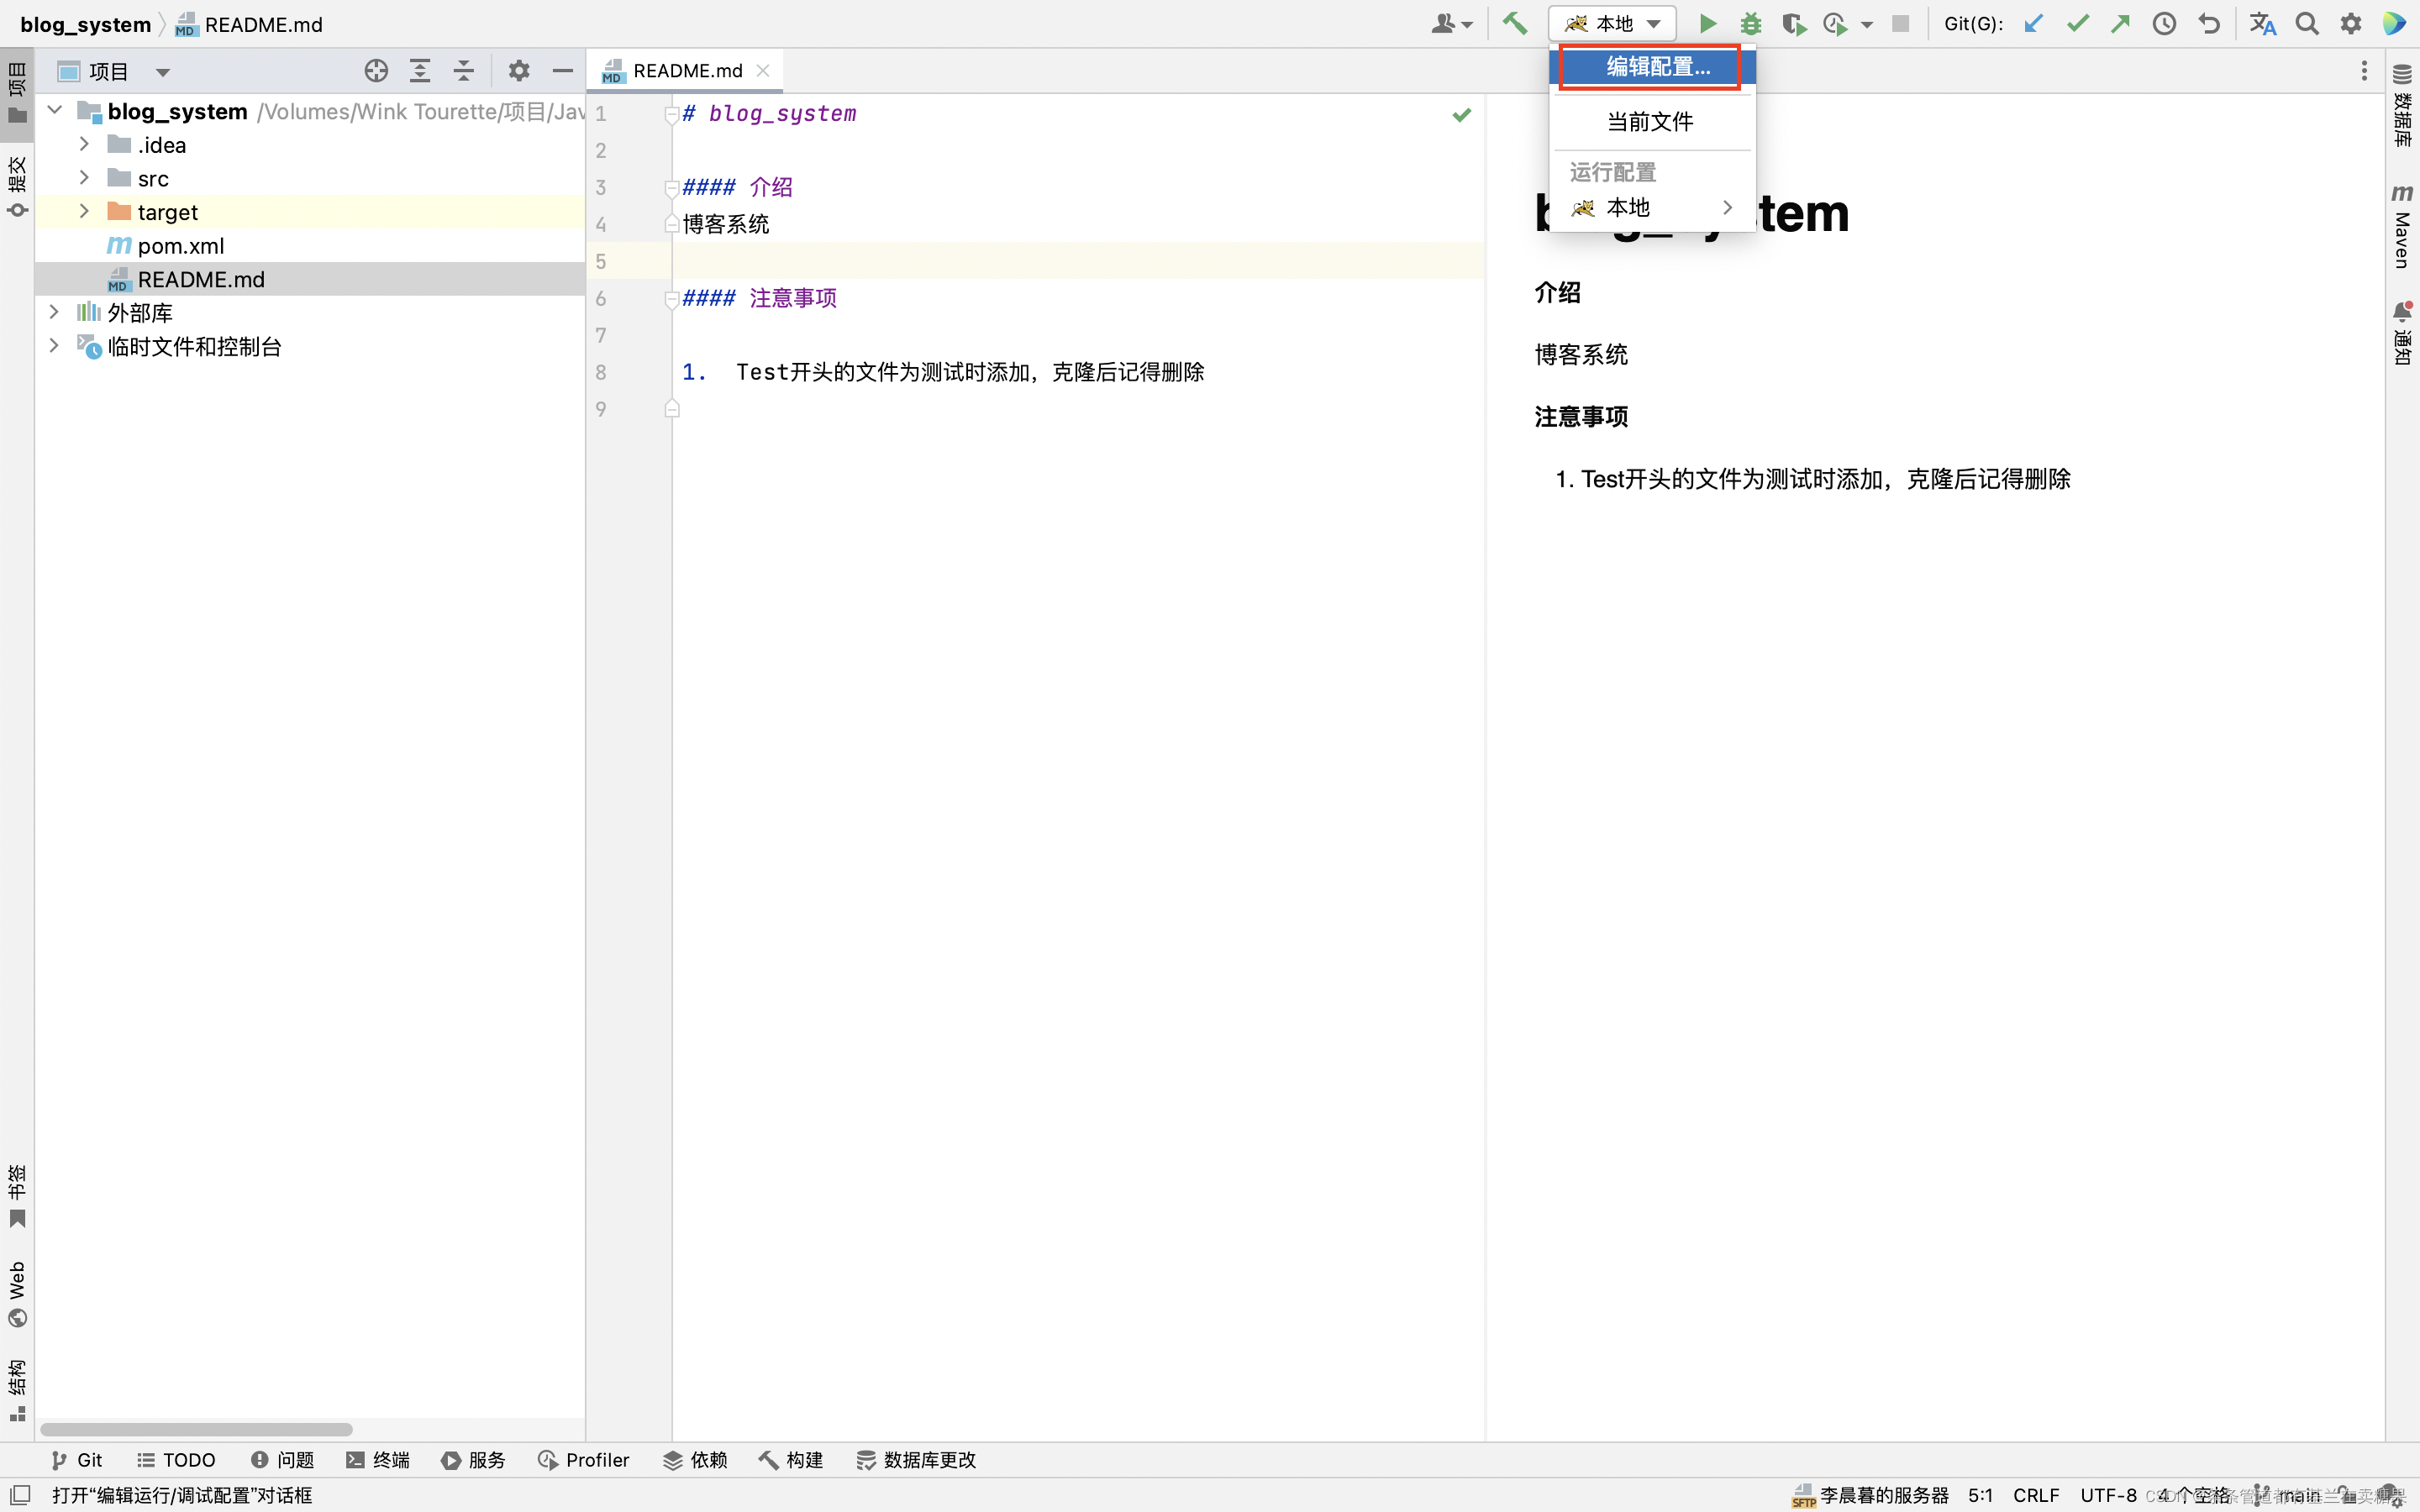2420x1512 pixels.
Task: Open Search Everywhere magnifier icon
Action: 2307,24
